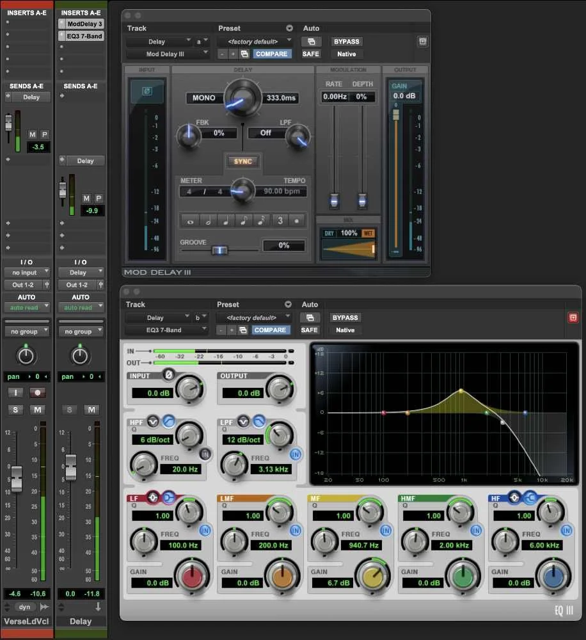Toggle phase invert in Mod Delay input

(x=147, y=91)
